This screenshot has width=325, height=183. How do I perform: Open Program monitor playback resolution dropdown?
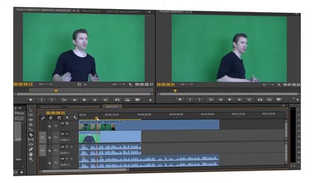[268, 85]
